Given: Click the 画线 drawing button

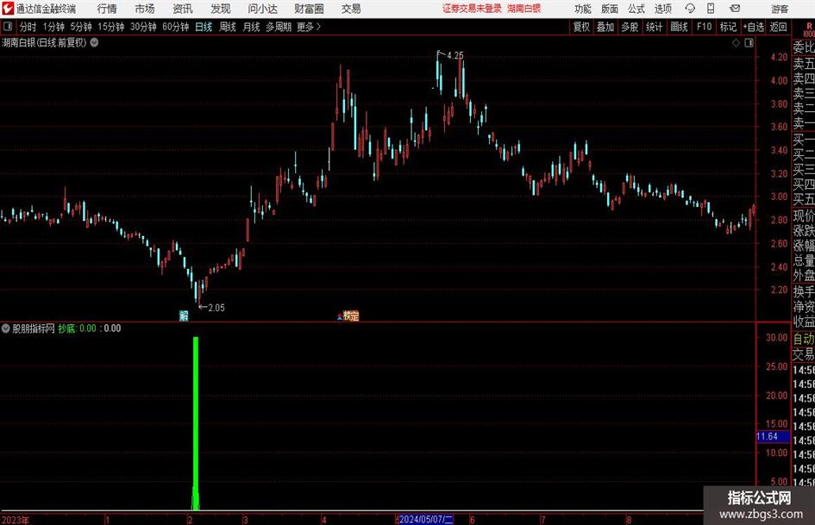Looking at the screenshot, I should 679,27.
